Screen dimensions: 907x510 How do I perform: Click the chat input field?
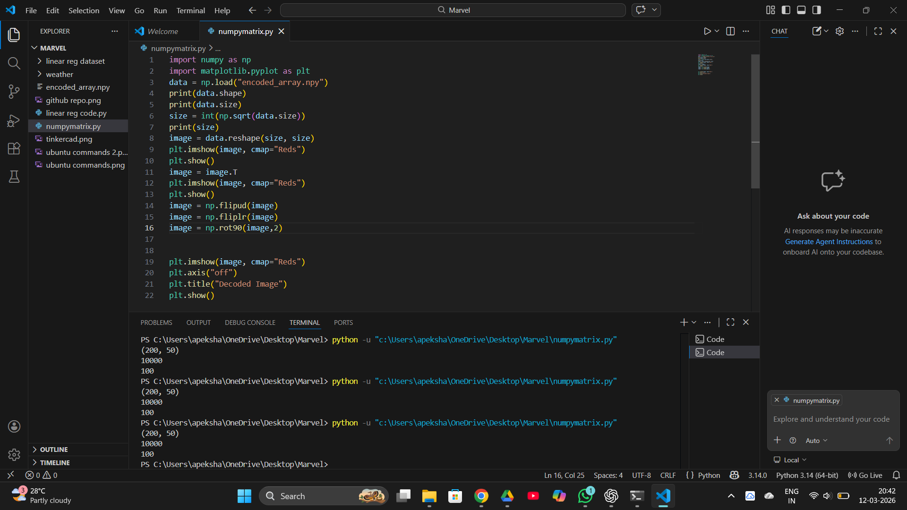point(831,419)
